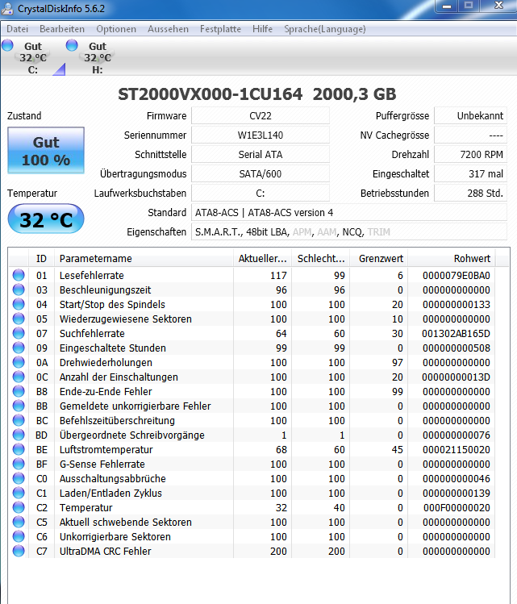Click the Firmware field CV22
Image resolution: width=517 pixels, height=604 pixels.
pyautogui.click(x=261, y=115)
